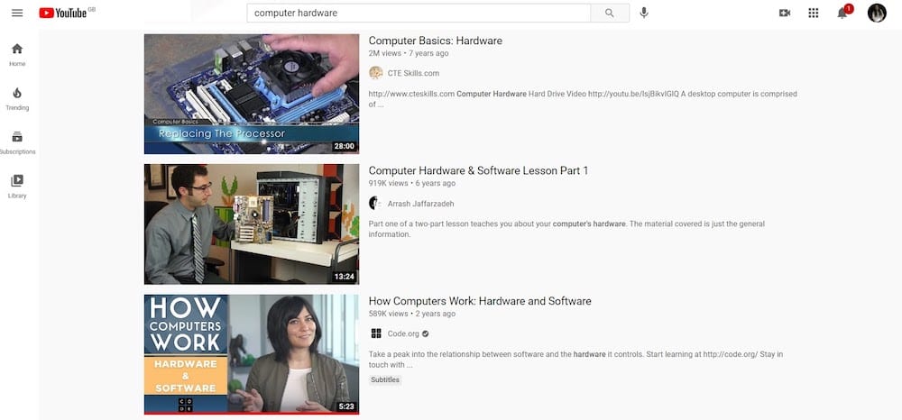Image resolution: width=902 pixels, height=420 pixels.
Task: Click '589K views • 2 years ago' text
Action: [x=412, y=314]
